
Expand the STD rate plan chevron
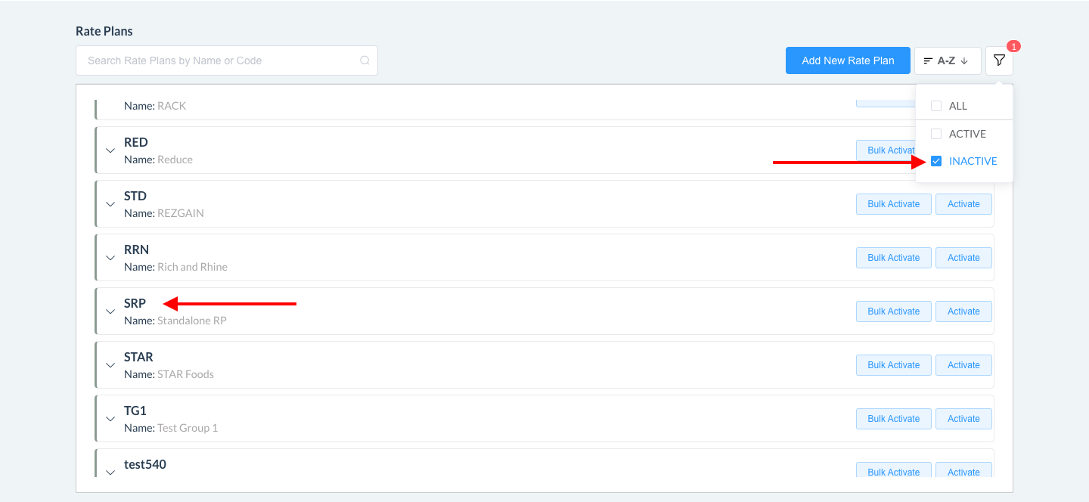(x=110, y=204)
